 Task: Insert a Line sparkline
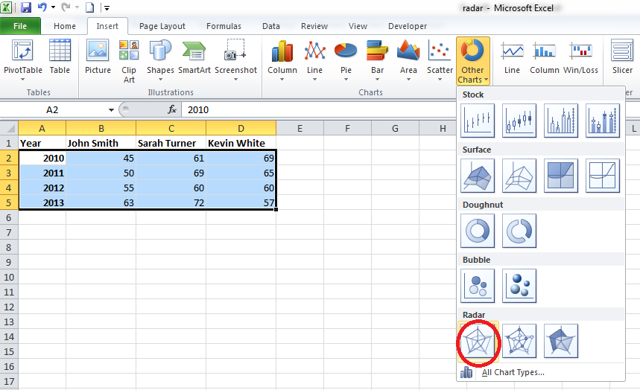point(512,57)
